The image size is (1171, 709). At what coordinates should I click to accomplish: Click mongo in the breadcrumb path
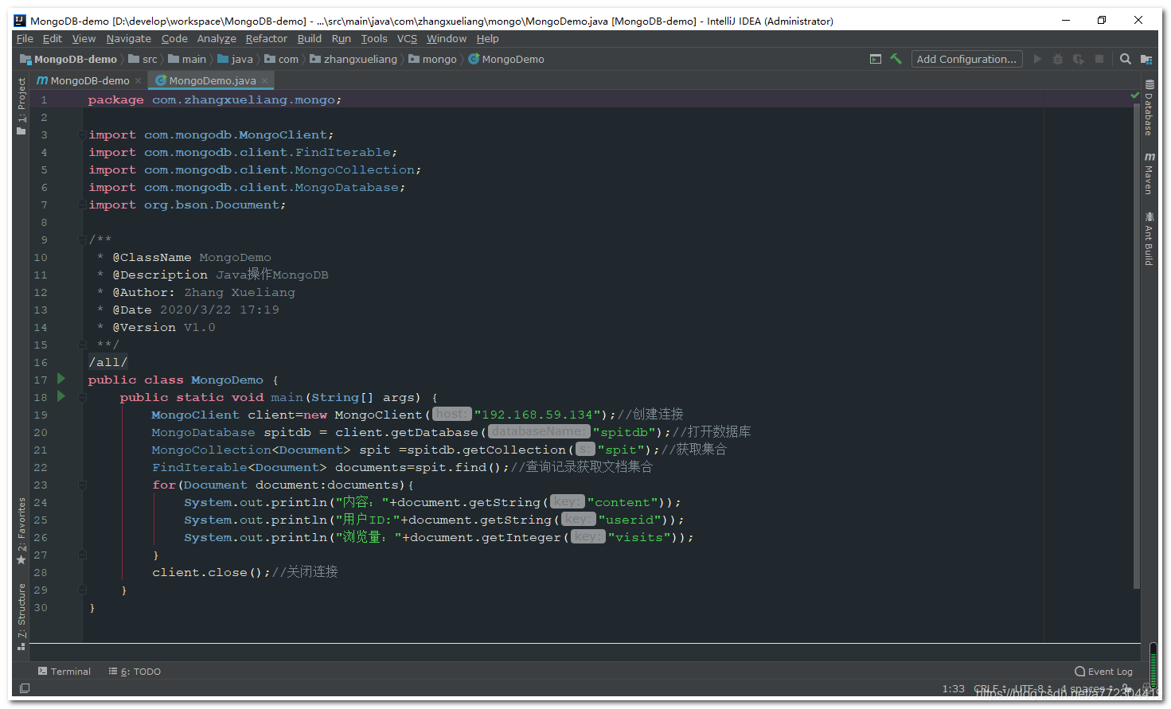coord(439,58)
